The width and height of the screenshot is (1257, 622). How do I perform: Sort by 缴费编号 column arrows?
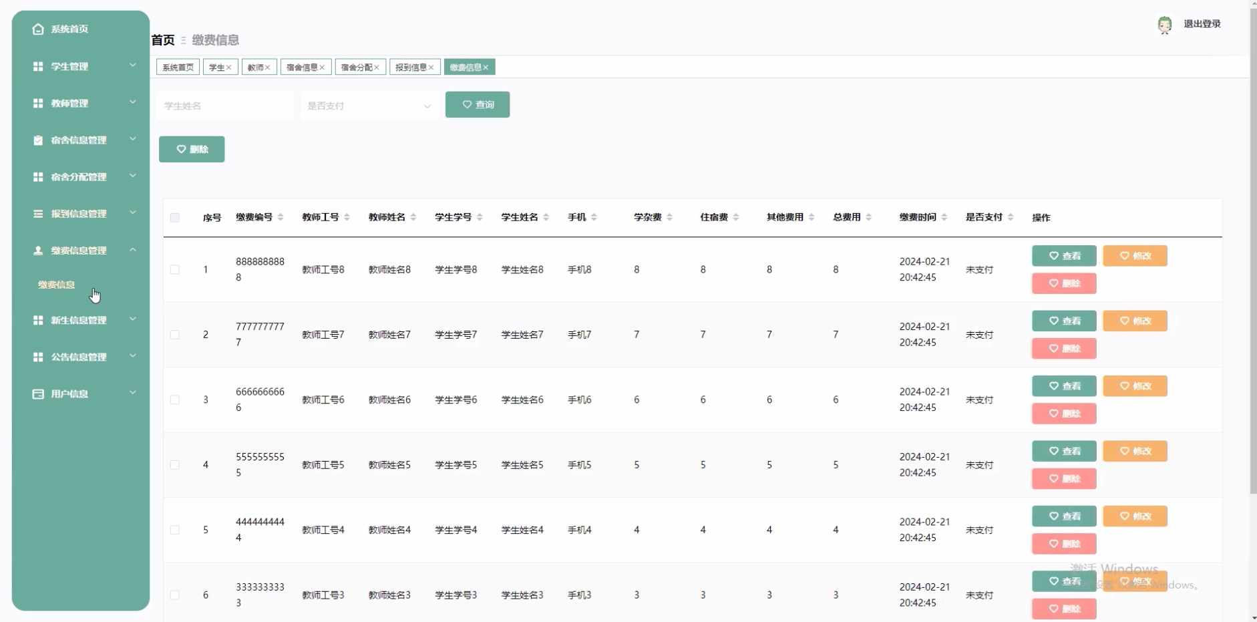pyautogui.click(x=281, y=217)
